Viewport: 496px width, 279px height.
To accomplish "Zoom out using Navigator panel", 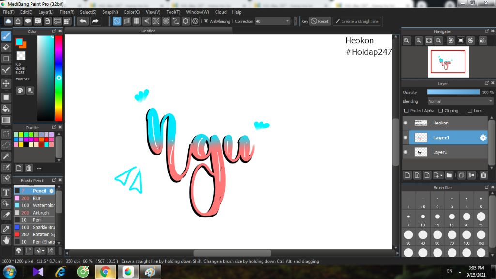I will [x=438, y=41].
